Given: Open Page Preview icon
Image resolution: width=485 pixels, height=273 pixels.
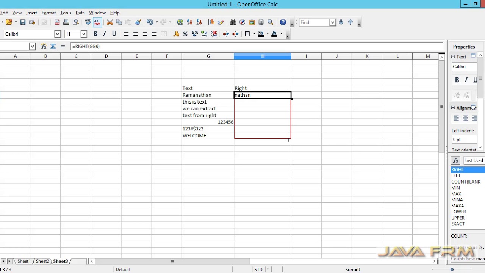Looking at the screenshot, I should click(76, 22).
